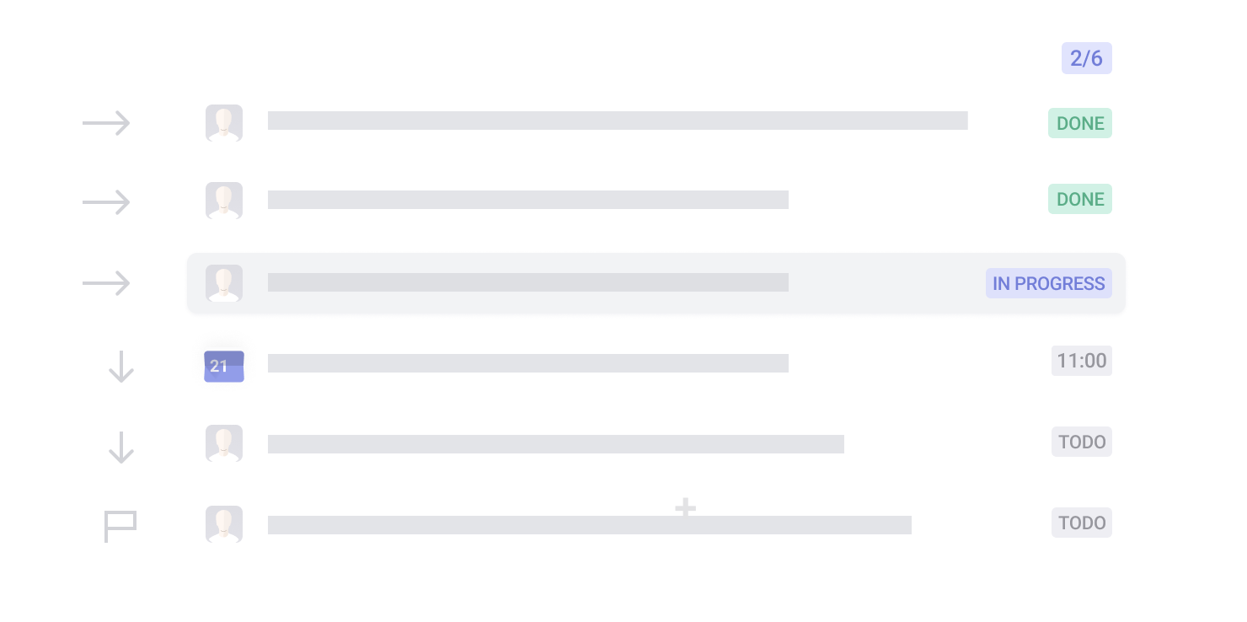This screenshot has height=622, width=1247.
Task: Change the IN PROGRESS status badge
Action: pos(1048,283)
